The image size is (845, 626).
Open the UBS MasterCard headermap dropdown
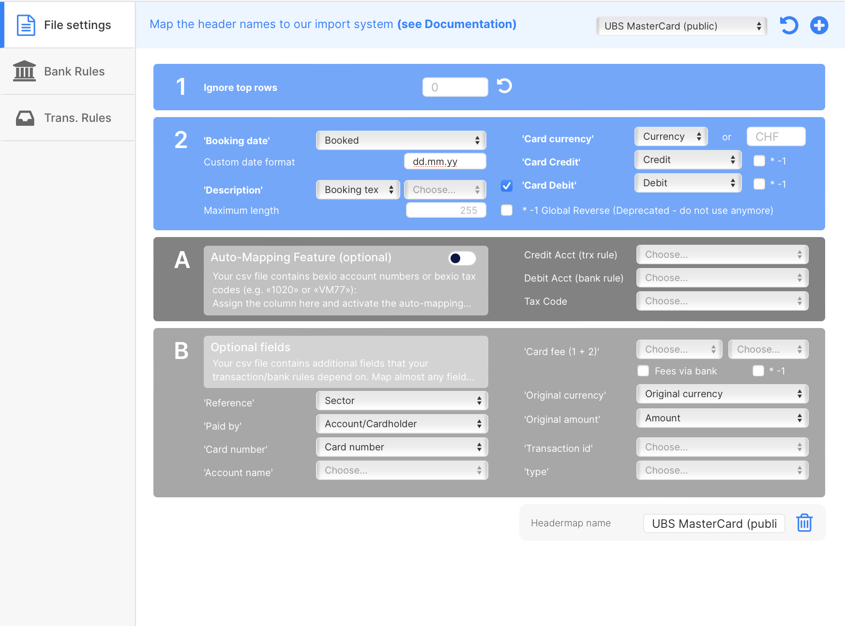681,26
